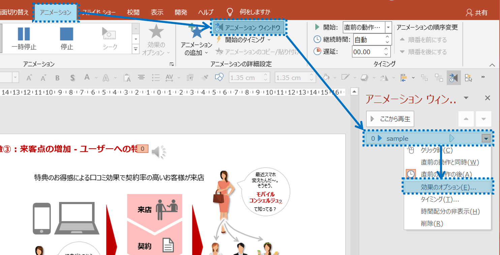Click increase font size icon in toolbar

click(29, 78)
